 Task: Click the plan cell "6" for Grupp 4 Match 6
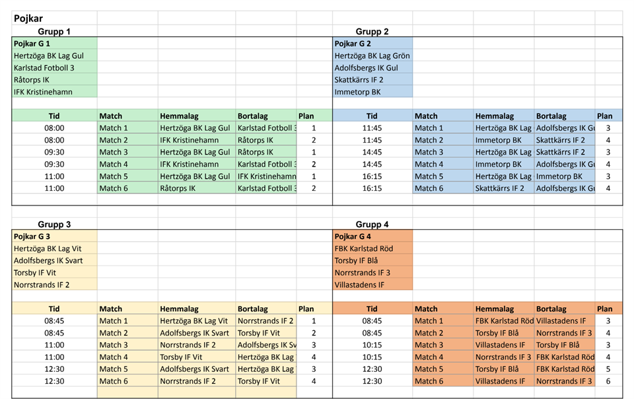(x=608, y=381)
